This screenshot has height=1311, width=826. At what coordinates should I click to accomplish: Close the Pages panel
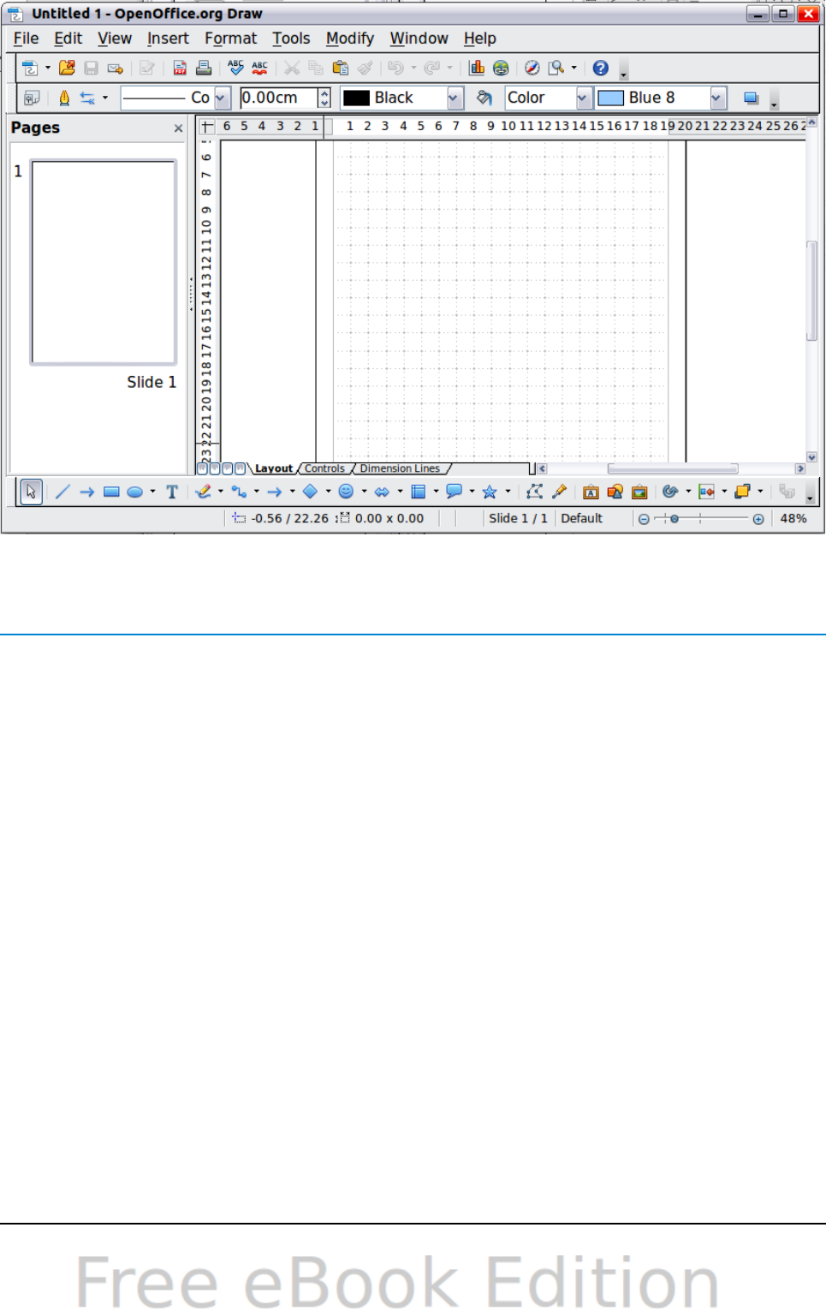(178, 128)
